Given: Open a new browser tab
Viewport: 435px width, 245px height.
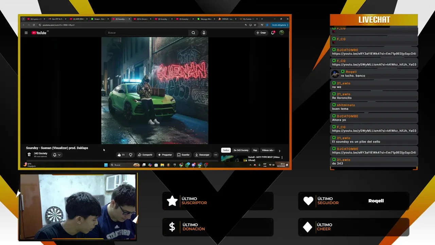Looking at the screenshot, I should 262,19.
